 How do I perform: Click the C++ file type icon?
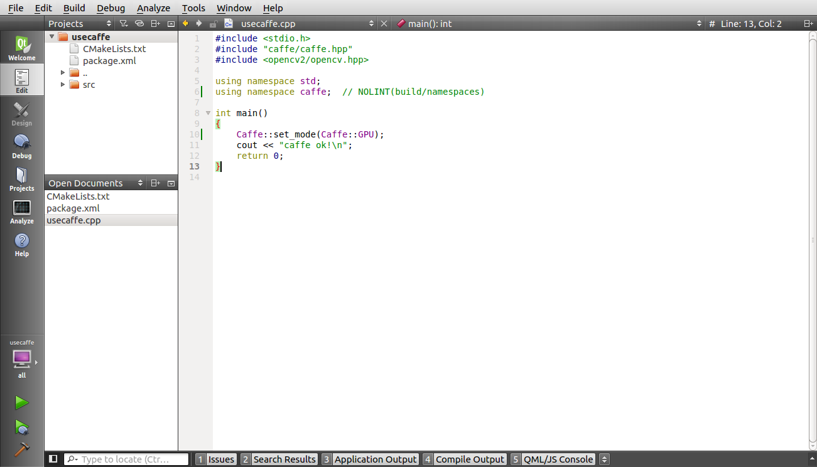tap(229, 23)
